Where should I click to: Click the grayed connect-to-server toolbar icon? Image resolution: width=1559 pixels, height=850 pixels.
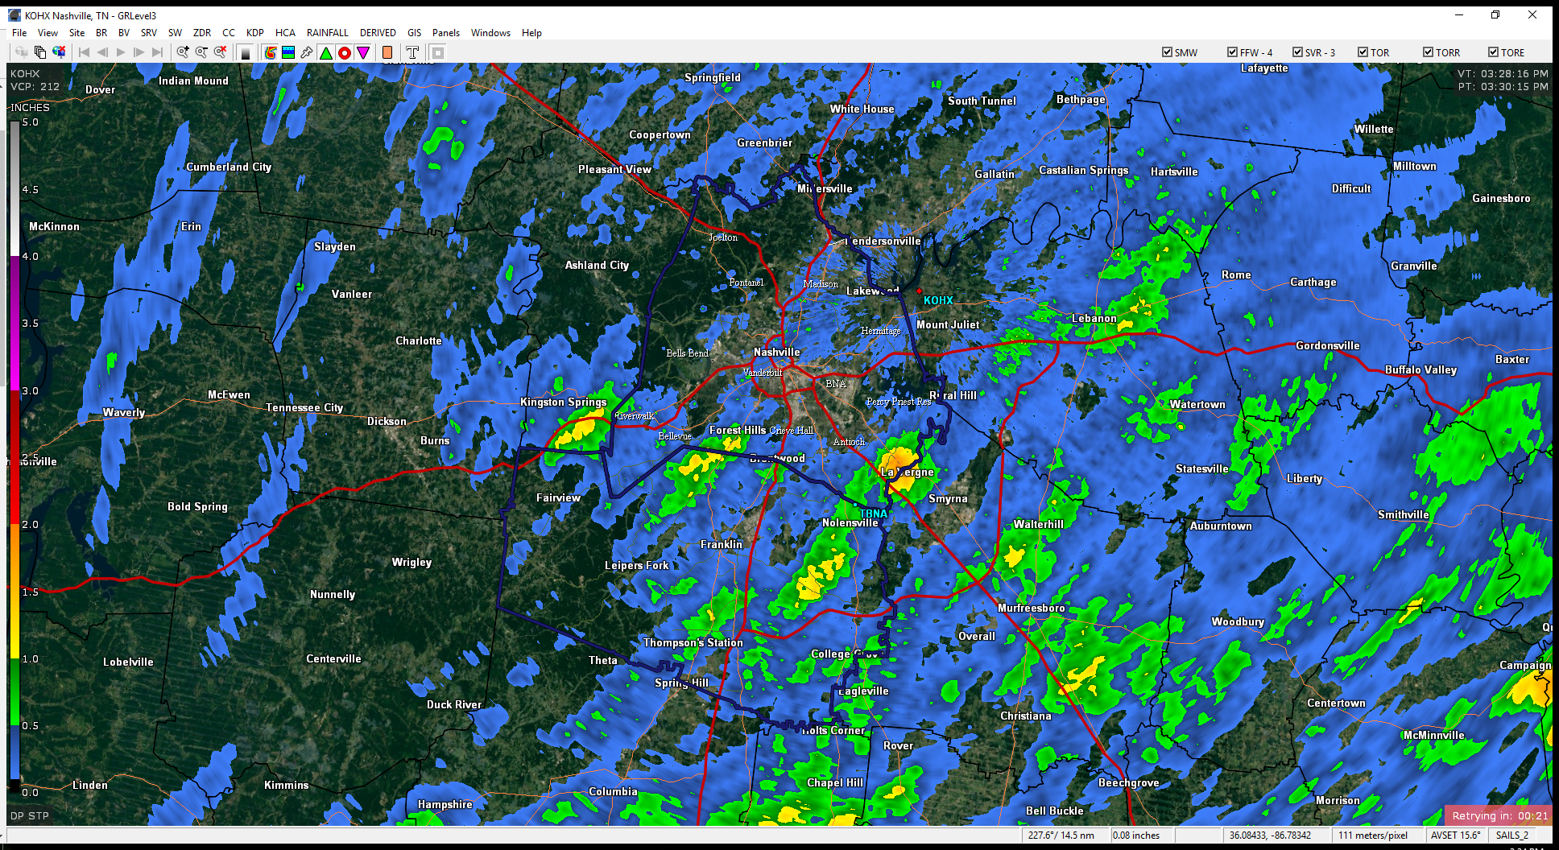point(22,52)
